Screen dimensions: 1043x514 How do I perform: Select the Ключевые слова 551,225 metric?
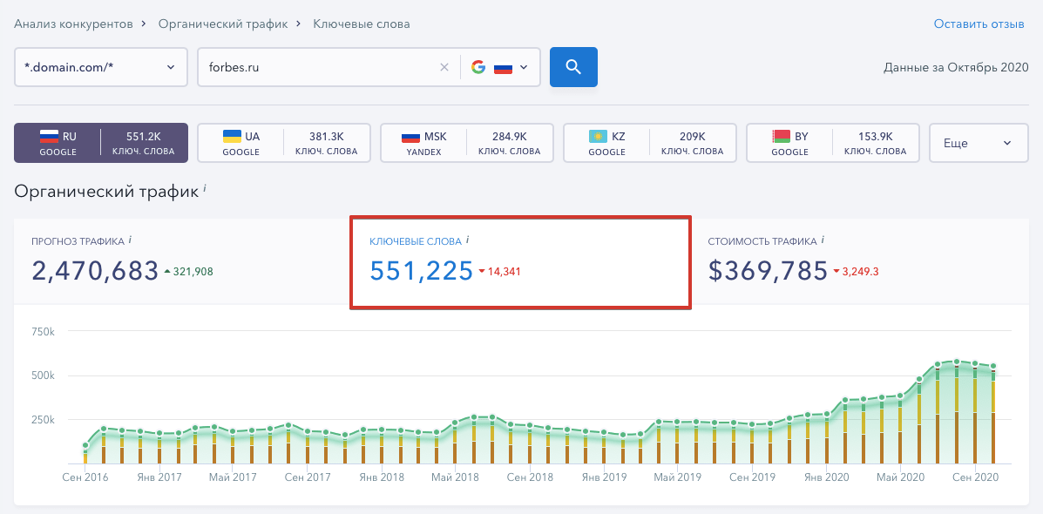tap(521, 262)
